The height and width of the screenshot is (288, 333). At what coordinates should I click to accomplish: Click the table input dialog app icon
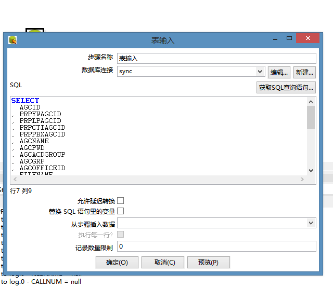pos(12,40)
